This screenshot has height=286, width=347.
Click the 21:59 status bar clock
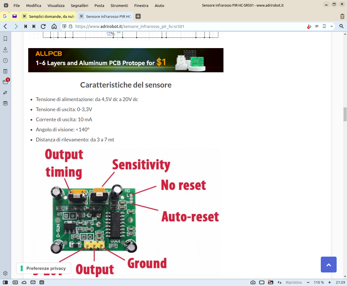click(340, 283)
